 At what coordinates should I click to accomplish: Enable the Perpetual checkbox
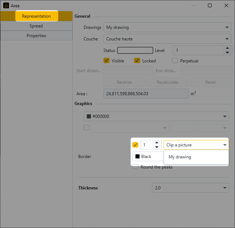pos(175,61)
